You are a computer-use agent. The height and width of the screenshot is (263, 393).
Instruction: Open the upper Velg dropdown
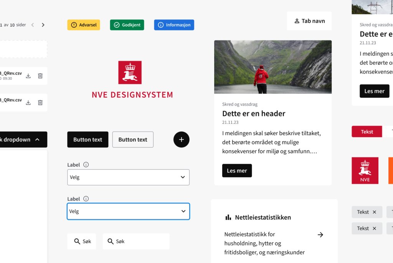[x=128, y=177]
